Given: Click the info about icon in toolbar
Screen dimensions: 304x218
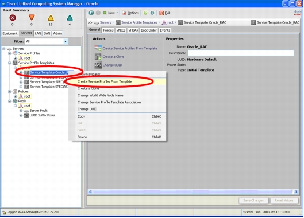Looking at the screenshot, I should 152,13.
